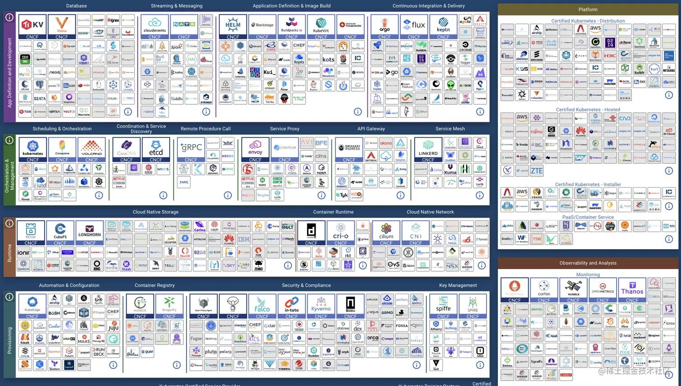Select the OpenMetrics card
This screenshot has height=386, width=681.
point(603,290)
